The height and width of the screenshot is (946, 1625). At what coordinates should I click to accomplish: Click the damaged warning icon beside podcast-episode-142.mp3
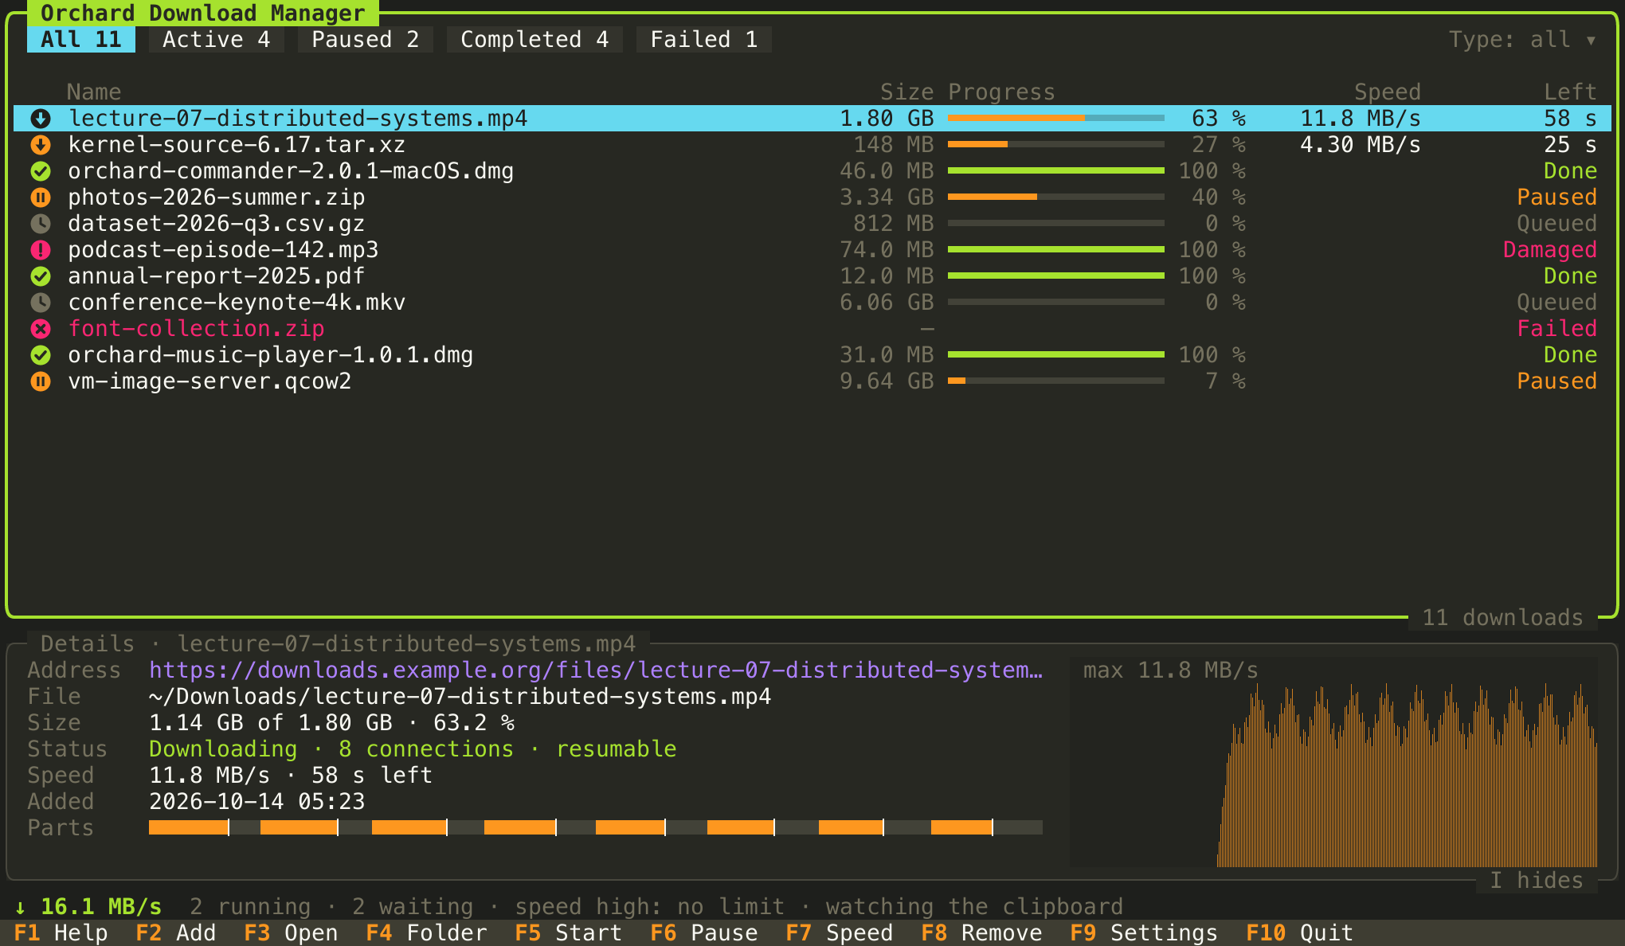point(41,250)
